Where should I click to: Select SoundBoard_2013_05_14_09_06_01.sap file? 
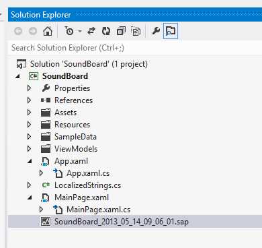[x=122, y=222]
